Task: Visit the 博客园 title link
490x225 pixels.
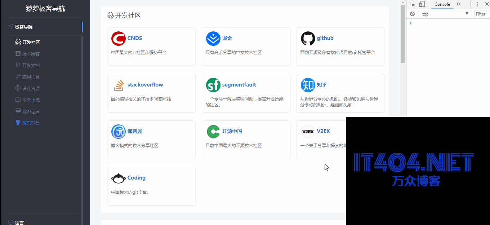Action: click(x=135, y=131)
